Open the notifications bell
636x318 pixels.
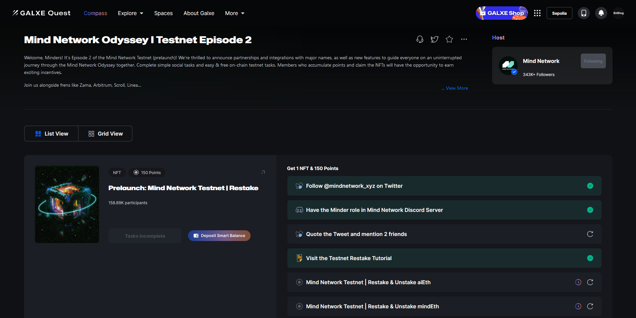601,13
